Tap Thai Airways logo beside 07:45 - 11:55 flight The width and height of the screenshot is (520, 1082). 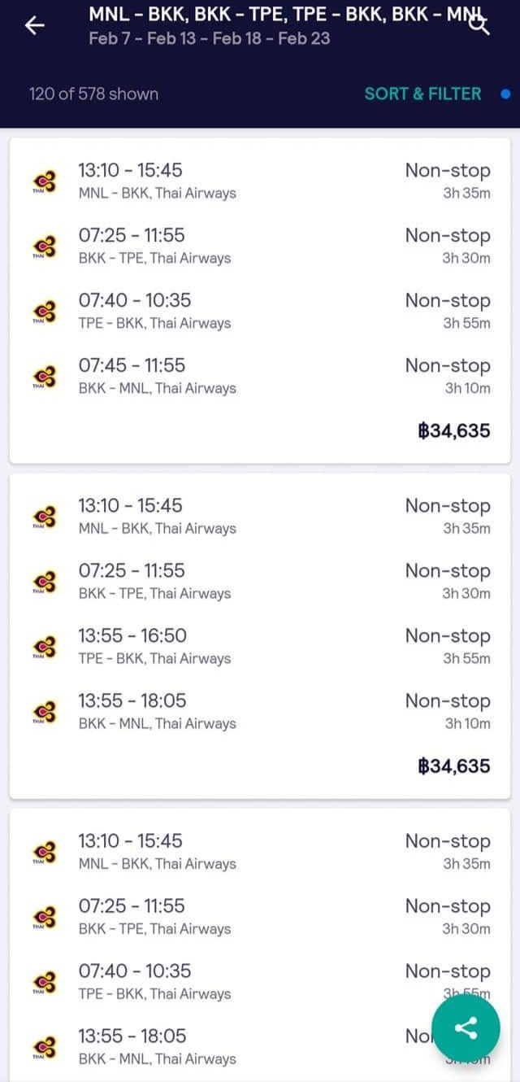[x=45, y=376]
